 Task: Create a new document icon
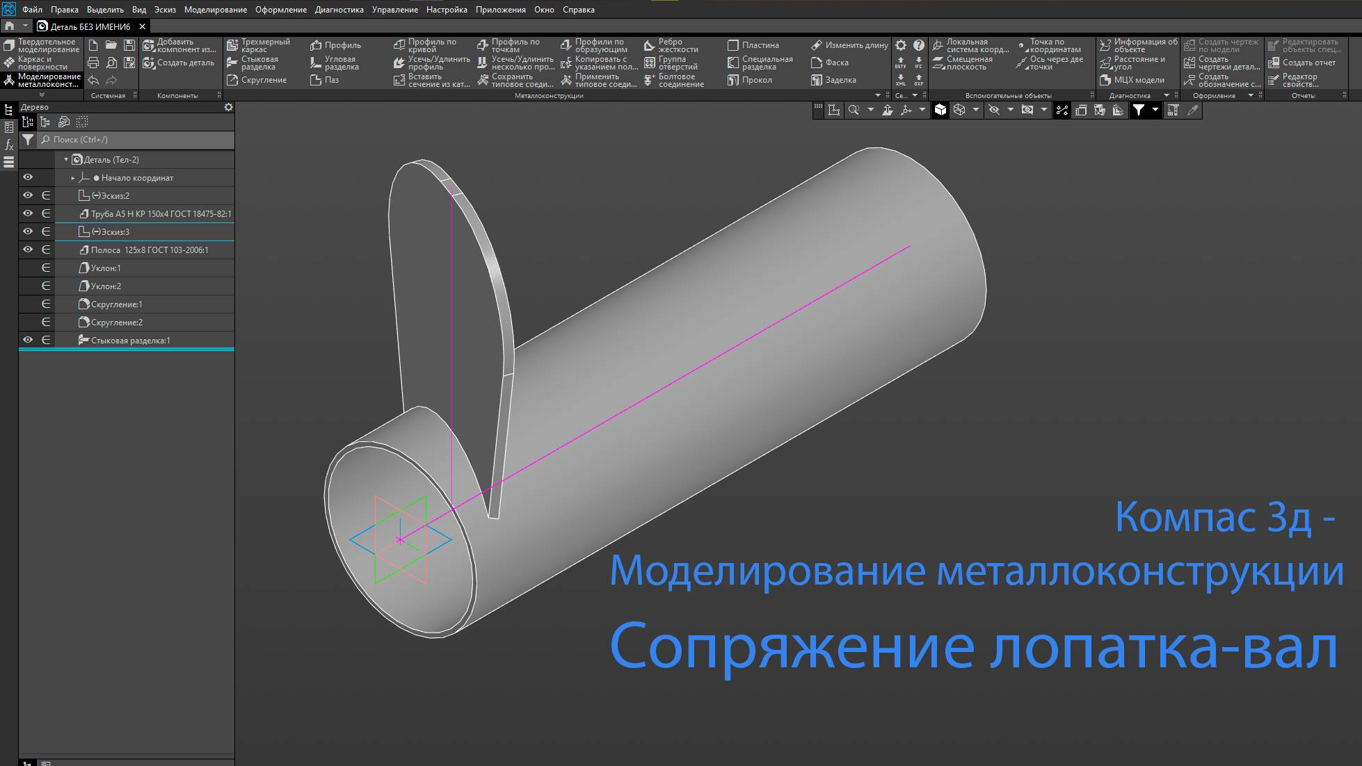93,44
